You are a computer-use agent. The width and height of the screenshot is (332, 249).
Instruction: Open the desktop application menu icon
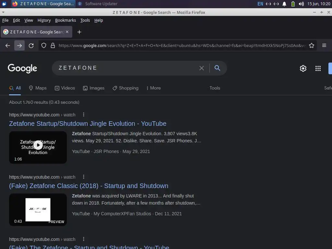tap(4, 4)
